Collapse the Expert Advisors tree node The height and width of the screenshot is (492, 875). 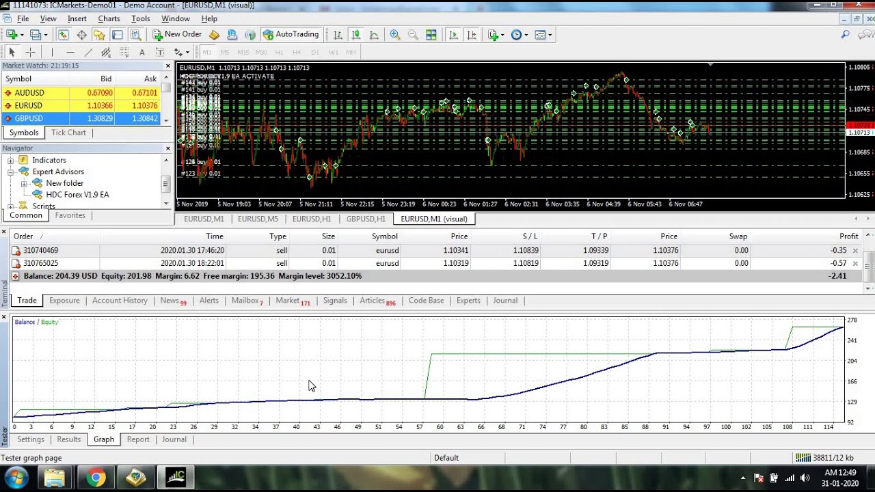(x=10, y=172)
